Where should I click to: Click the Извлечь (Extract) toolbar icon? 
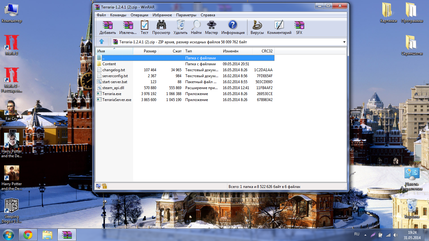pyautogui.click(x=128, y=27)
